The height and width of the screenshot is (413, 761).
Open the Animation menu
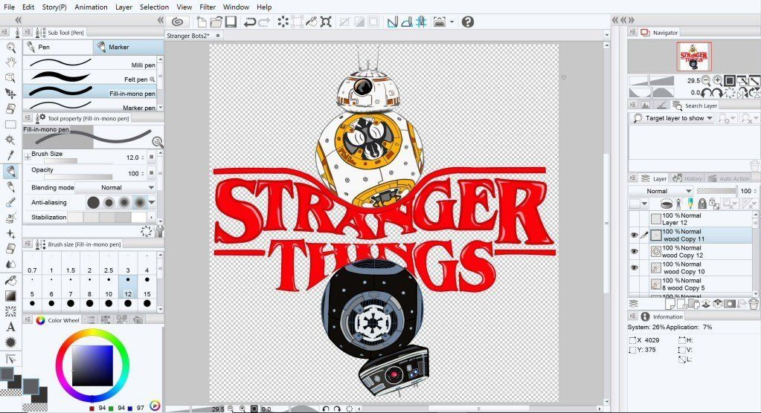[x=91, y=7]
